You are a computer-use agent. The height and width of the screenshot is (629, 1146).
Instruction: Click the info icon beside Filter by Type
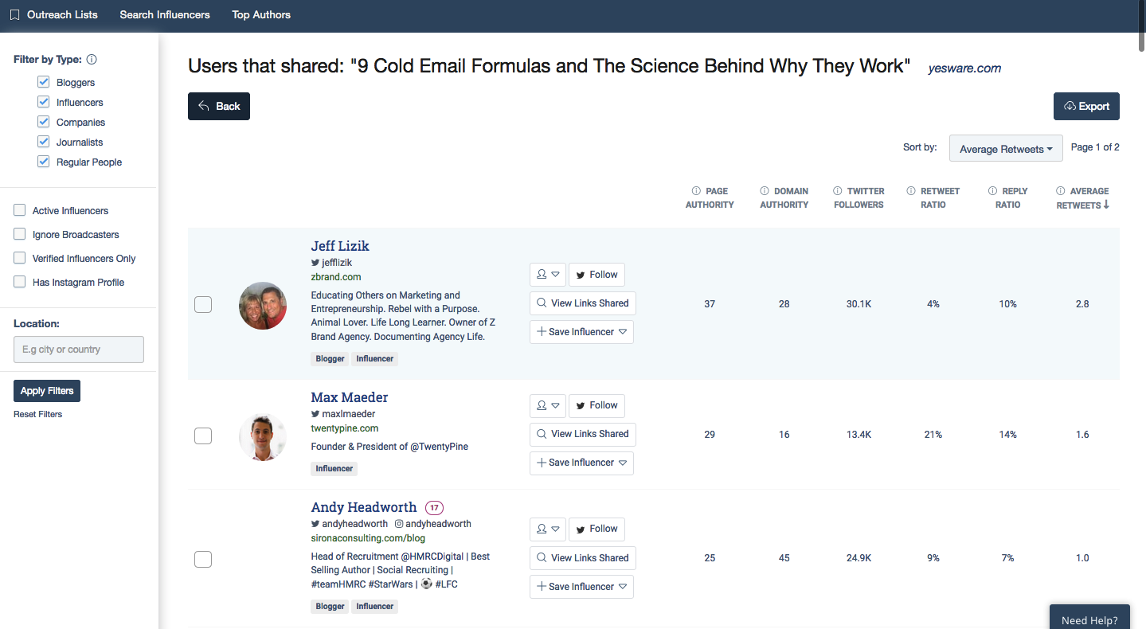click(92, 60)
